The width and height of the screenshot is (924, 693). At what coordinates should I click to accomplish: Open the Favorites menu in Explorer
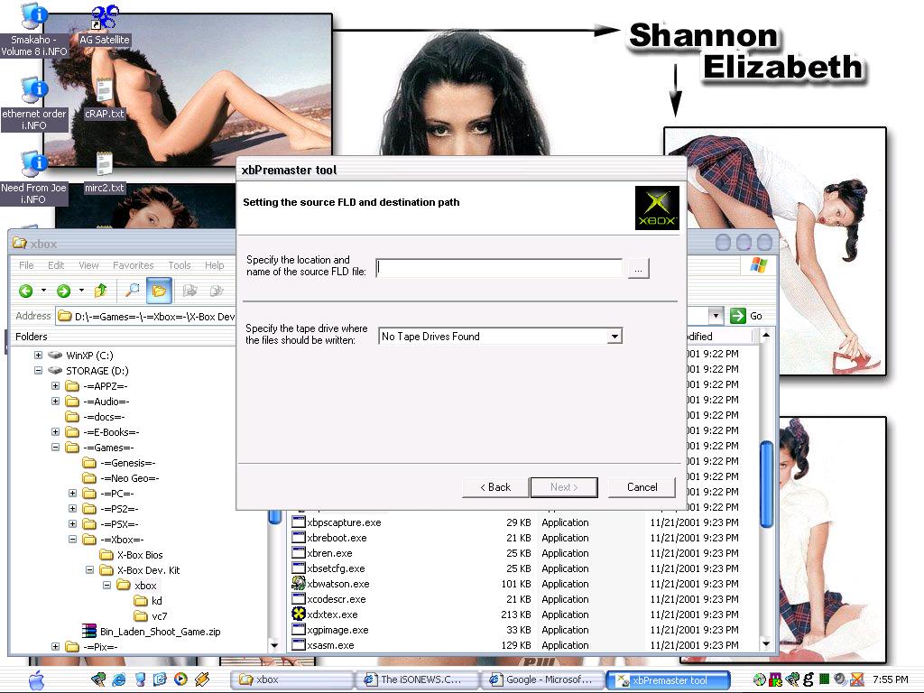point(134,265)
